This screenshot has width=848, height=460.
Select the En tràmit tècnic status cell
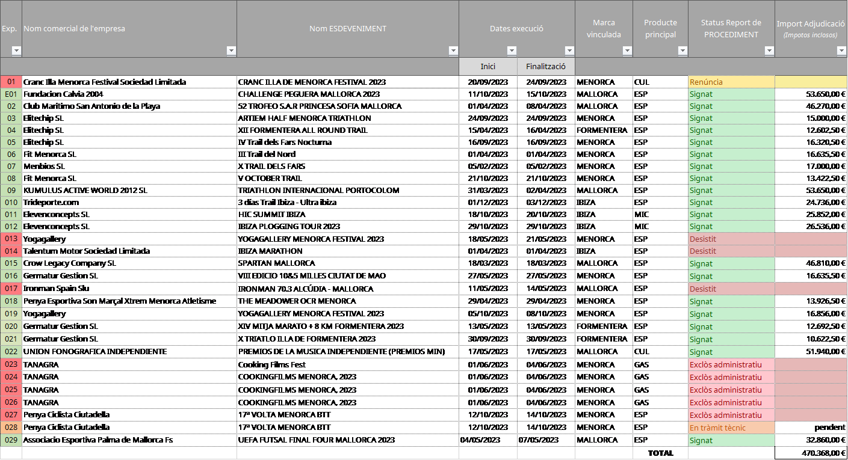pyautogui.click(x=731, y=428)
